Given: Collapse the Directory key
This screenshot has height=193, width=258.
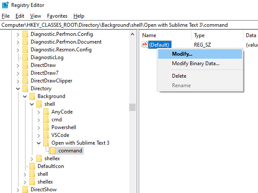Looking at the screenshot, I should tap(18, 89).
